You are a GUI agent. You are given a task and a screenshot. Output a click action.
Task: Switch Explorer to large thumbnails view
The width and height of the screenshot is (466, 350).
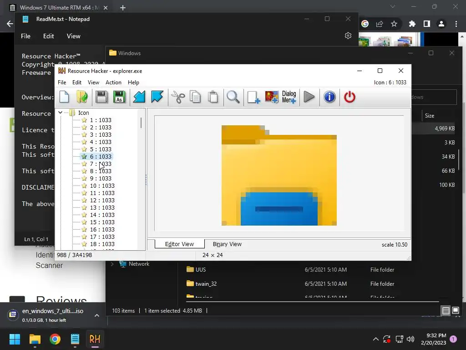[x=456, y=310]
